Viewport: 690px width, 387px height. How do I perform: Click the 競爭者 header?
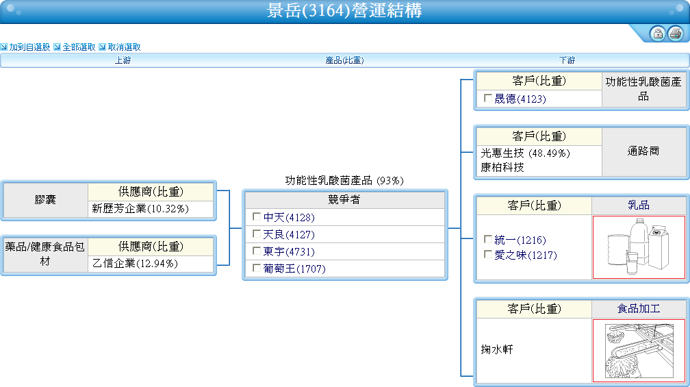344,199
